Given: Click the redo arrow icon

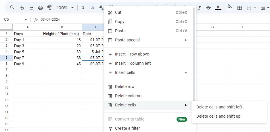Looking at the screenshot, I should [x=31, y=8].
